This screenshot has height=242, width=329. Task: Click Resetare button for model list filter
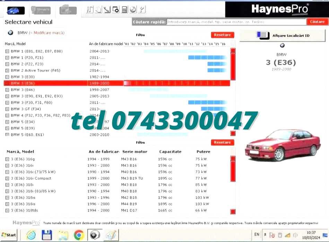[223, 35]
